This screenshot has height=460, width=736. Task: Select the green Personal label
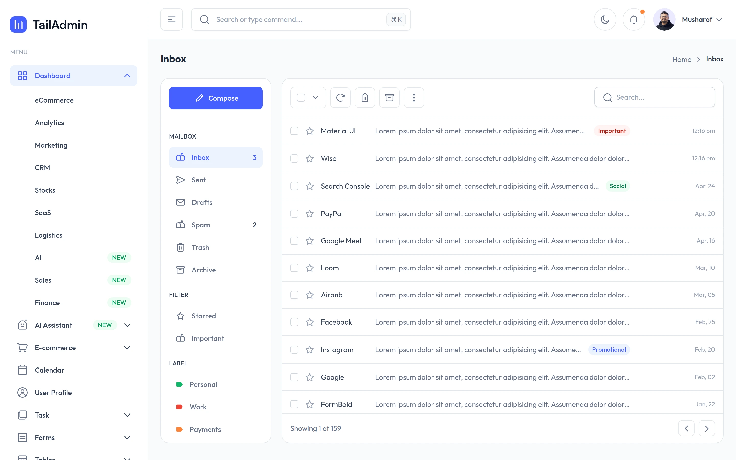point(216,384)
